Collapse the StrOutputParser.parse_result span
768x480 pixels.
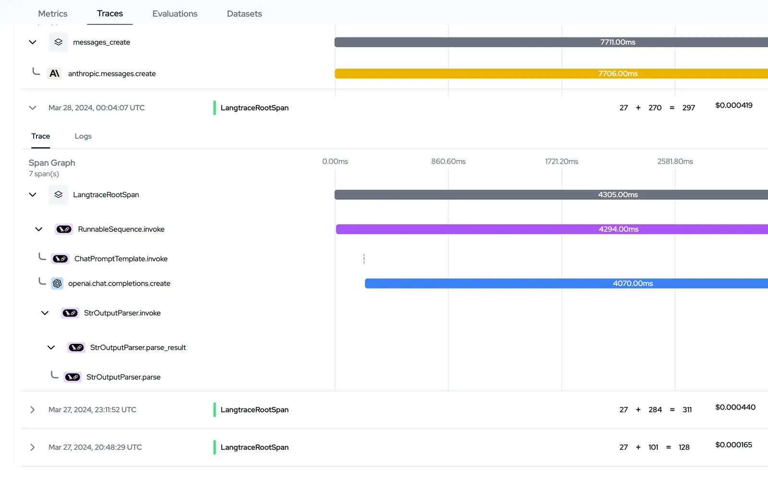tap(51, 348)
